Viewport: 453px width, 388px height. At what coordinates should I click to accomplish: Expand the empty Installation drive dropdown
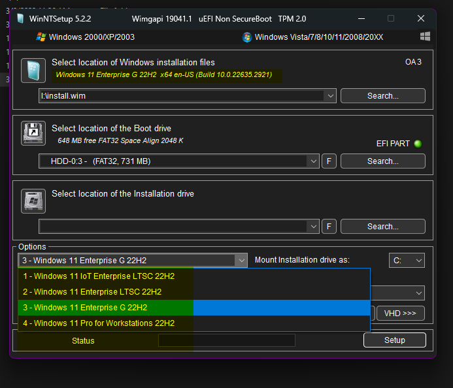[314, 226]
